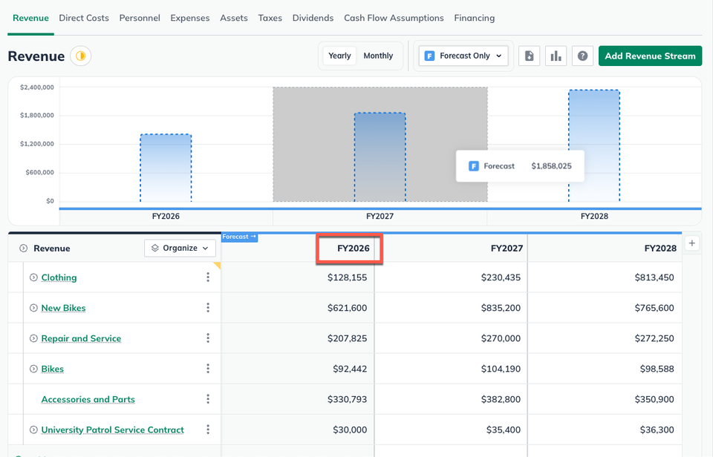This screenshot has height=457, width=713.
Task: Open the New Bikes revenue stream link
Action: point(63,308)
